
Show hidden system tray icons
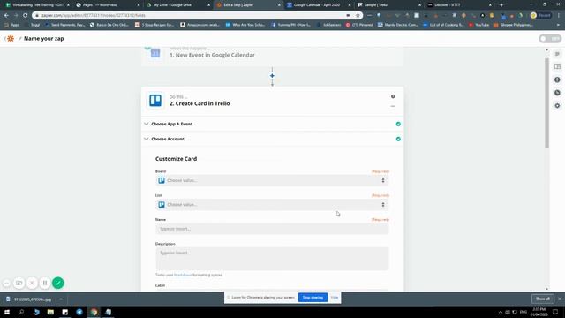[501, 312]
